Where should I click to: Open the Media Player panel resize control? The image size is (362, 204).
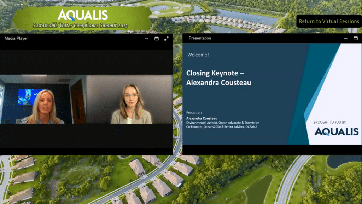[x=156, y=39]
